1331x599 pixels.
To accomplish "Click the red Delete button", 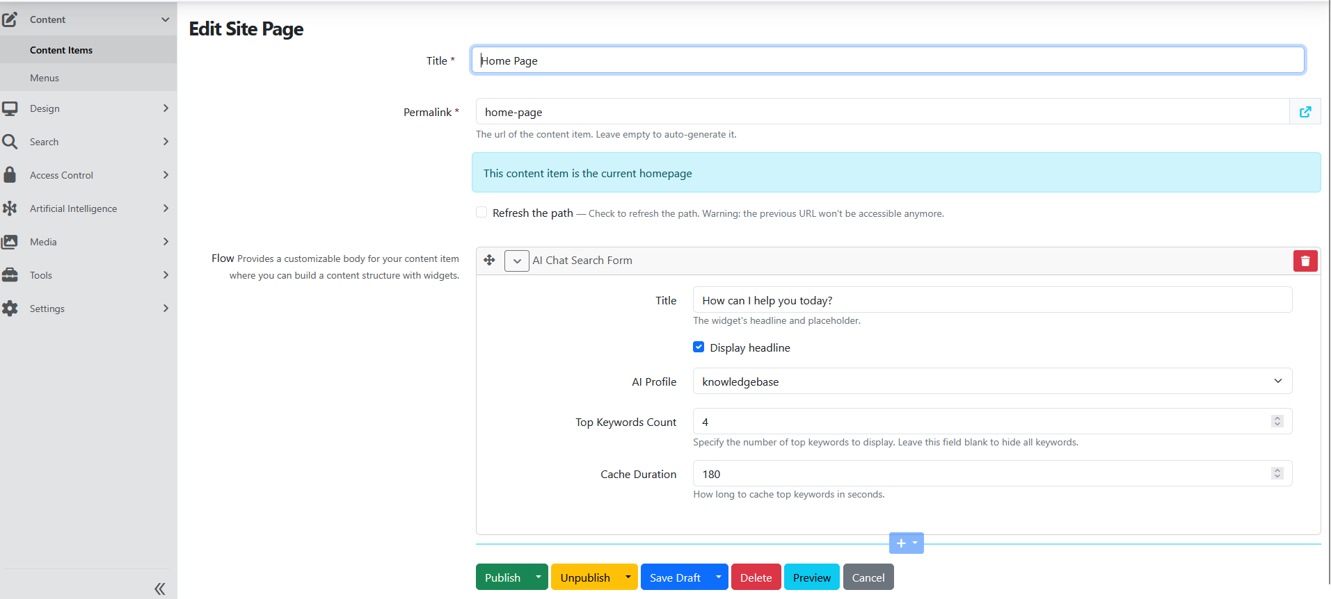I will (756, 577).
